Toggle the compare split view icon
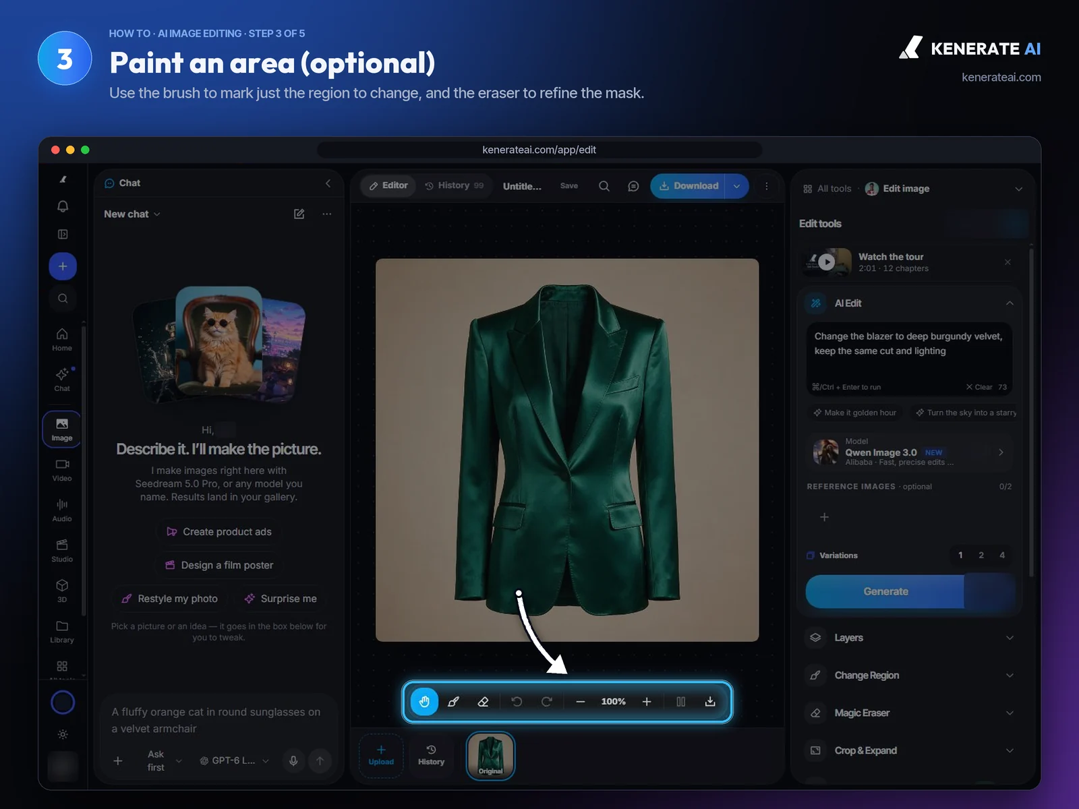This screenshot has width=1079, height=809. pos(681,702)
